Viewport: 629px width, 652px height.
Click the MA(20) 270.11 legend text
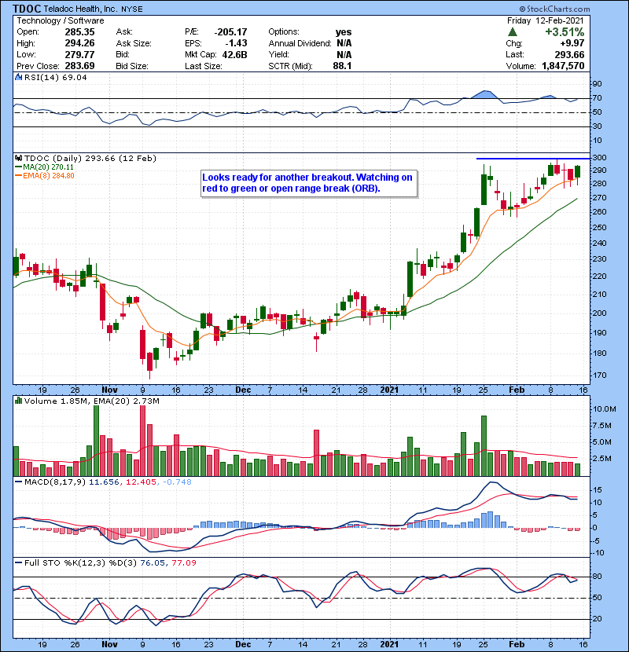48,167
